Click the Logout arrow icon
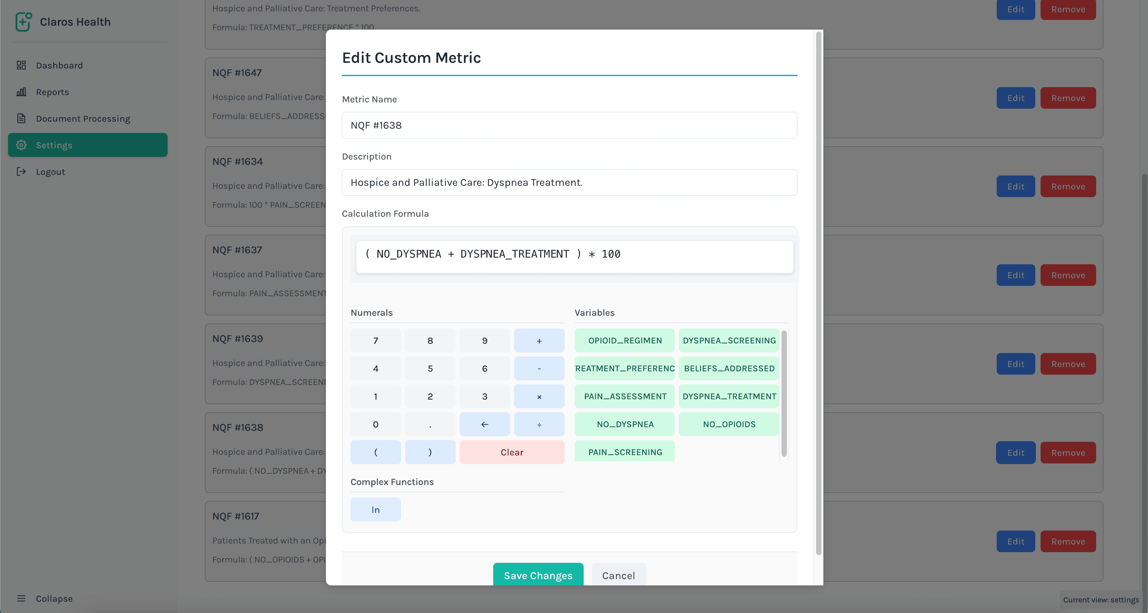Viewport: 1148px width, 613px height. (x=21, y=172)
